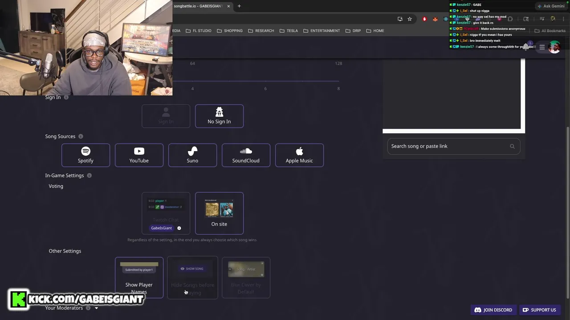
Task: Toggle YouTube as a song source
Action: point(139,155)
